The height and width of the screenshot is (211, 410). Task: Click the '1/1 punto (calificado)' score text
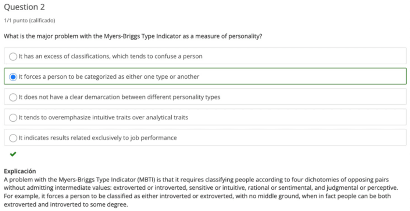pyautogui.click(x=29, y=20)
